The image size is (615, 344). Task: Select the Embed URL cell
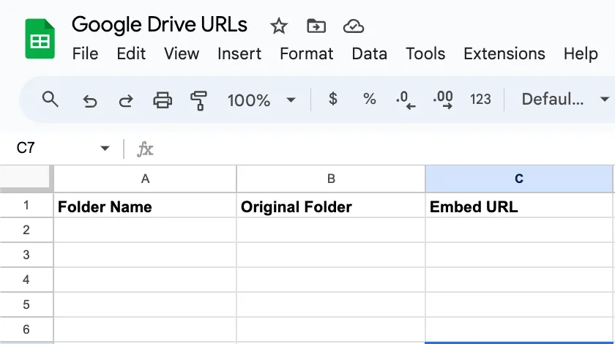[x=519, y=206]
